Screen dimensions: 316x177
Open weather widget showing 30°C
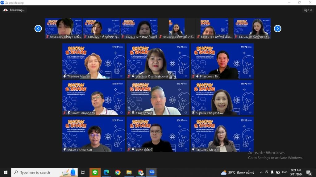237,172
